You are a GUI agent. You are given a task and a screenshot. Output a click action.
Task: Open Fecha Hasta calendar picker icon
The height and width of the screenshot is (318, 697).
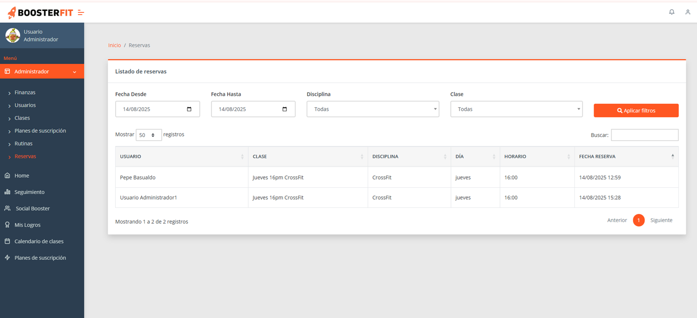[x=285, y=109]
